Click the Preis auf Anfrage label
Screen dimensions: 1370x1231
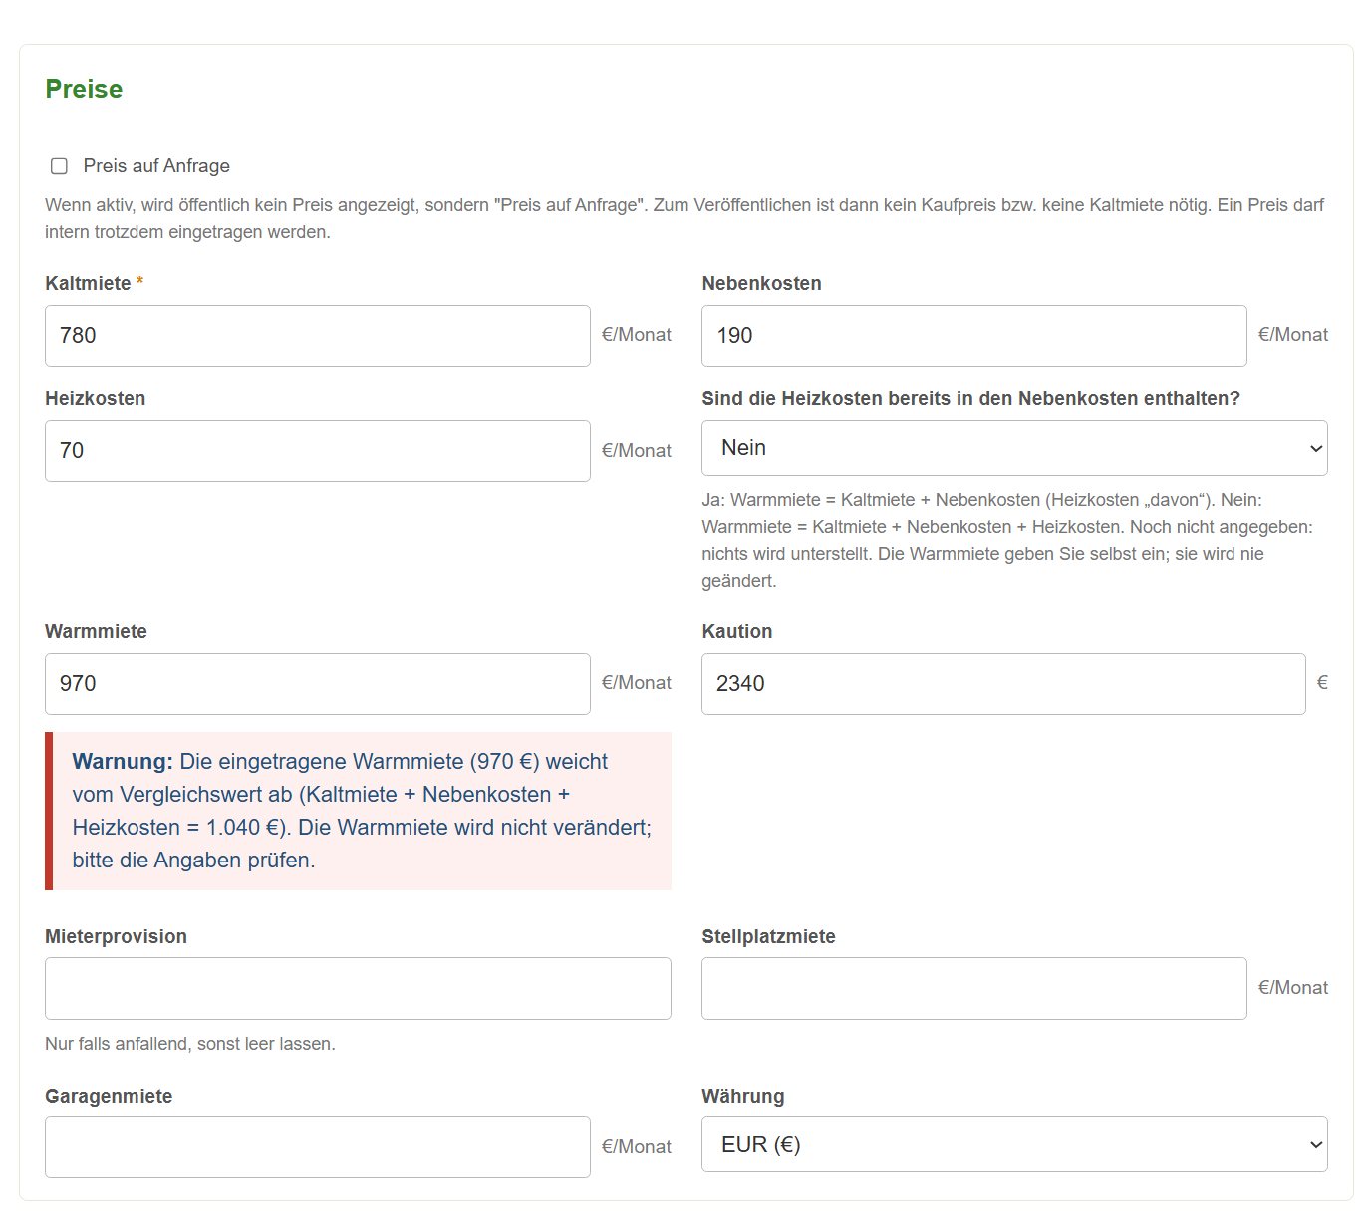[156, 166]
